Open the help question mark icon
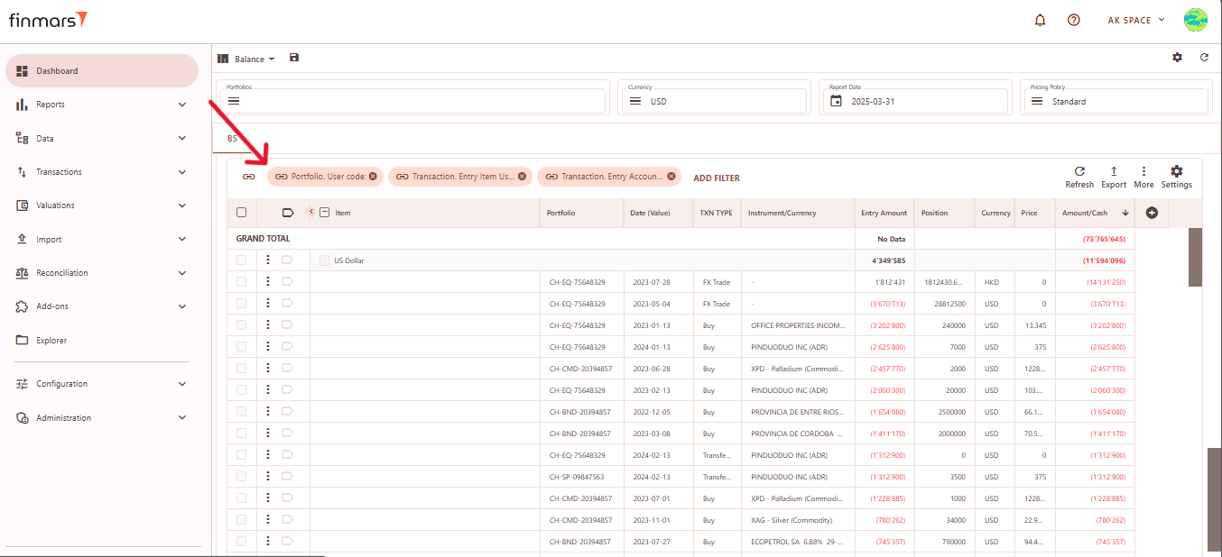Image resolution: width=1222 pixels, height=557 pixels. [1073, 20]
